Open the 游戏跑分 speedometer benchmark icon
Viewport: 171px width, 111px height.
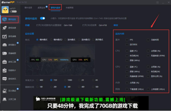4,45
